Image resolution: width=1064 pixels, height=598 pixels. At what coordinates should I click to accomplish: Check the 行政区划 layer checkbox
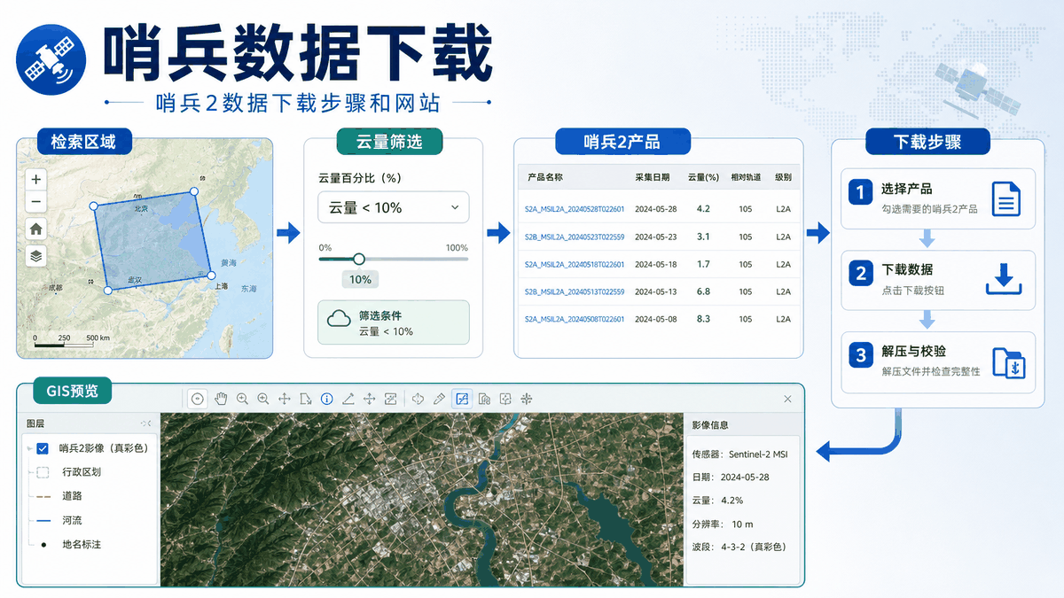tap(43, 472)
